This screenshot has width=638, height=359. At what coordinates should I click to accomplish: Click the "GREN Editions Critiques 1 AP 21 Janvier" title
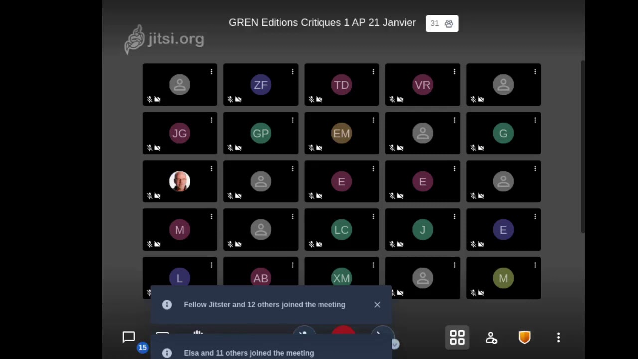pyautogui.click(x=322, y=23)
